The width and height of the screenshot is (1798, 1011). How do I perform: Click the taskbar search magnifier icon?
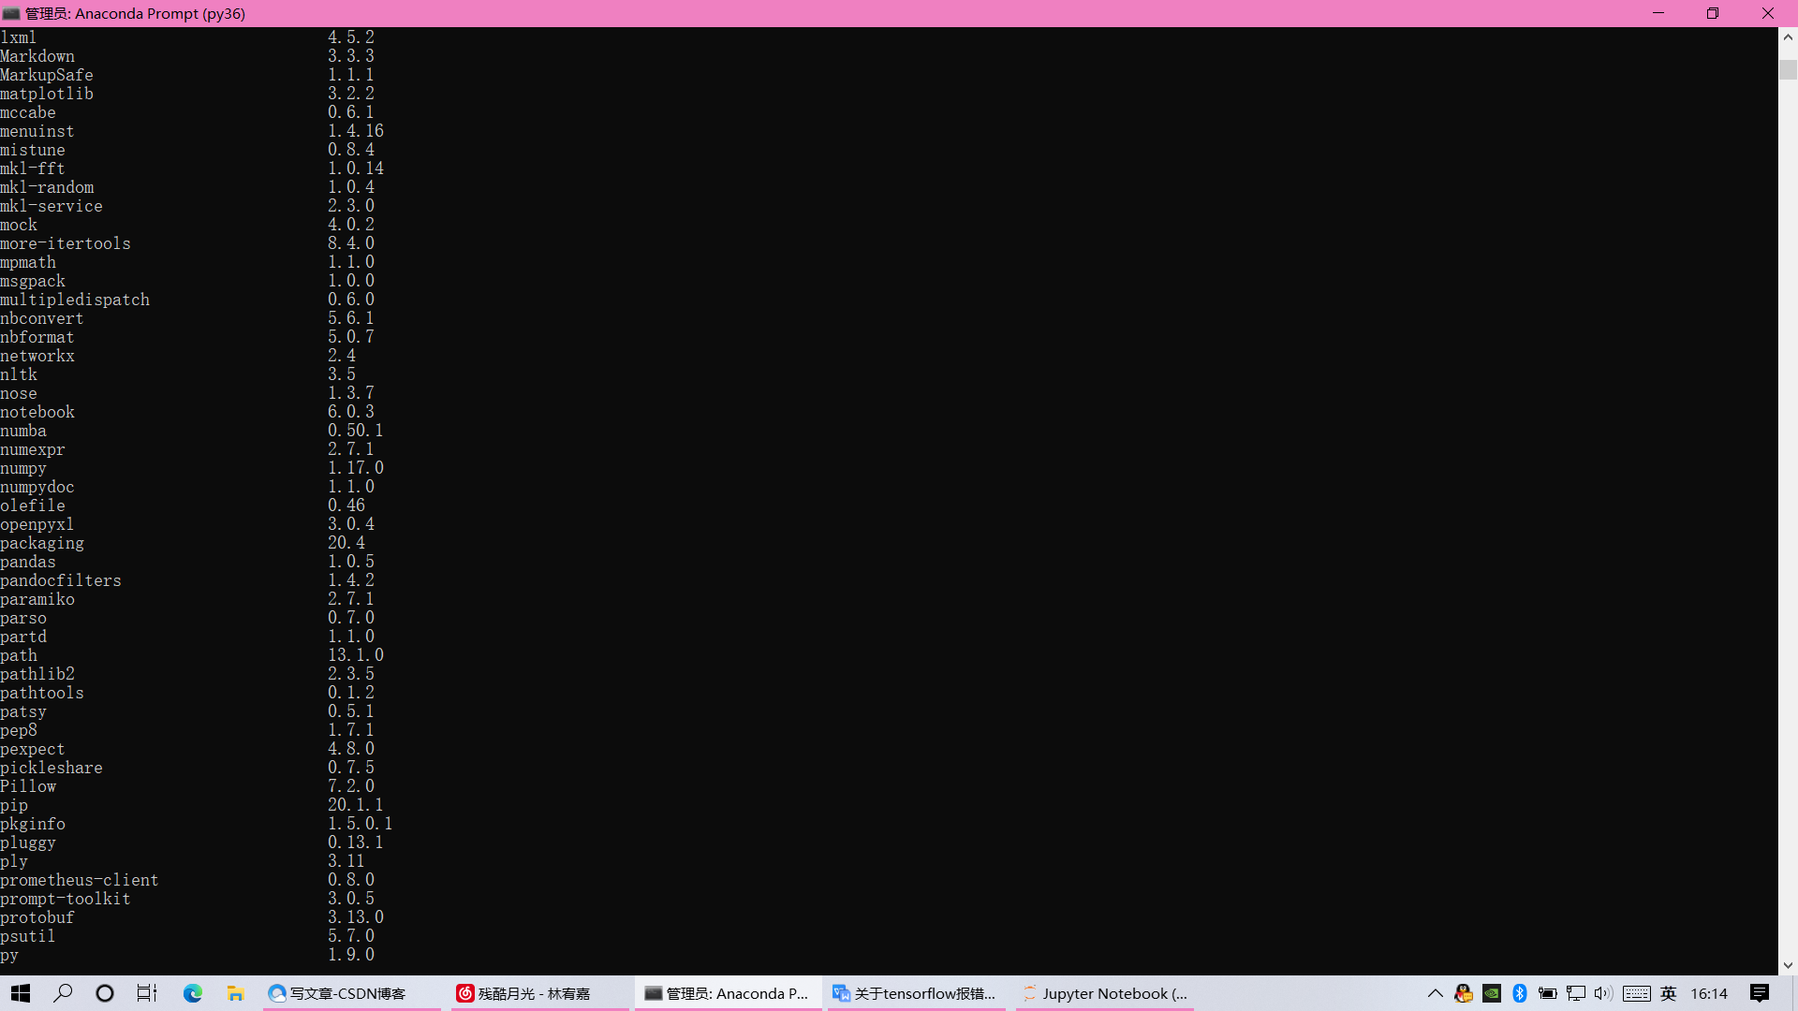(x=63, y=993)
